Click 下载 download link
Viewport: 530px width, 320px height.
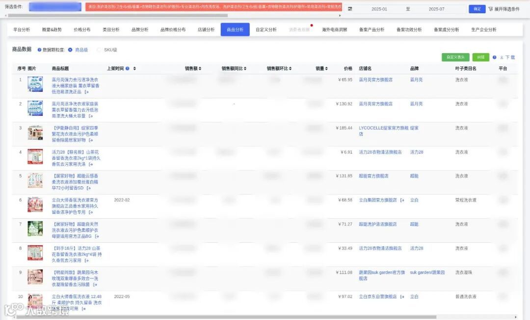[x=507, y=57]
